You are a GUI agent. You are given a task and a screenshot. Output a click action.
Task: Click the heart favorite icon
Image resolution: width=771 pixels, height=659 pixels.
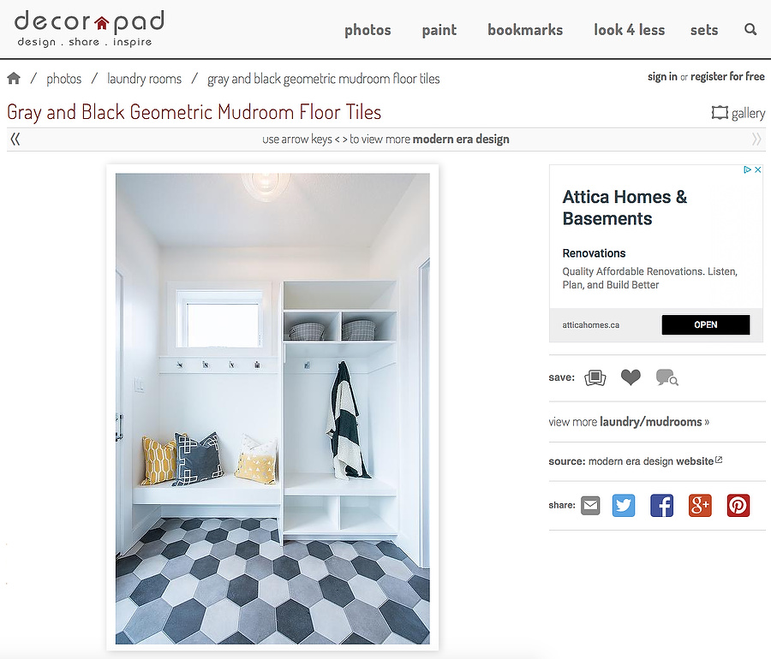pyautogui.click(x=631, y=377)
